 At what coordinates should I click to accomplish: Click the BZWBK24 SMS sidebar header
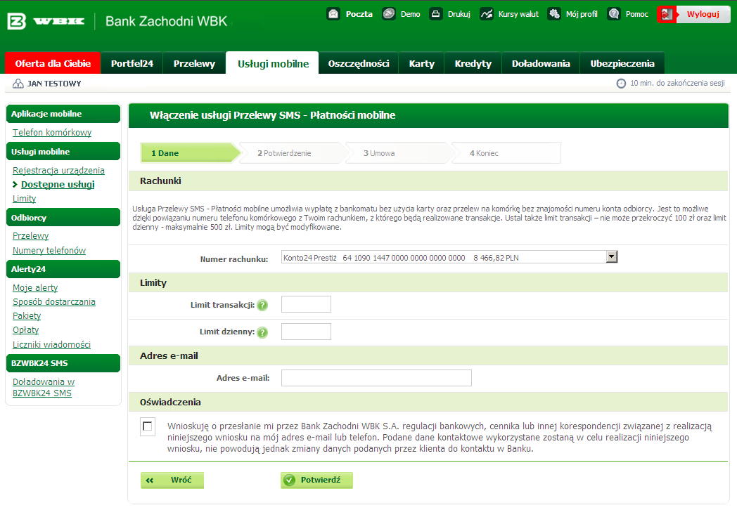(63, 363)
